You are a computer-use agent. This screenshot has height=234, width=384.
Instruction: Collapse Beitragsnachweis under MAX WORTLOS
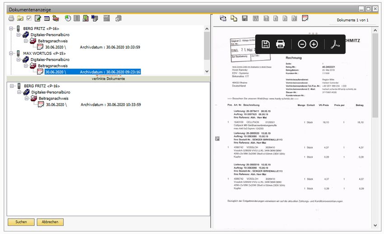(26, 66)
